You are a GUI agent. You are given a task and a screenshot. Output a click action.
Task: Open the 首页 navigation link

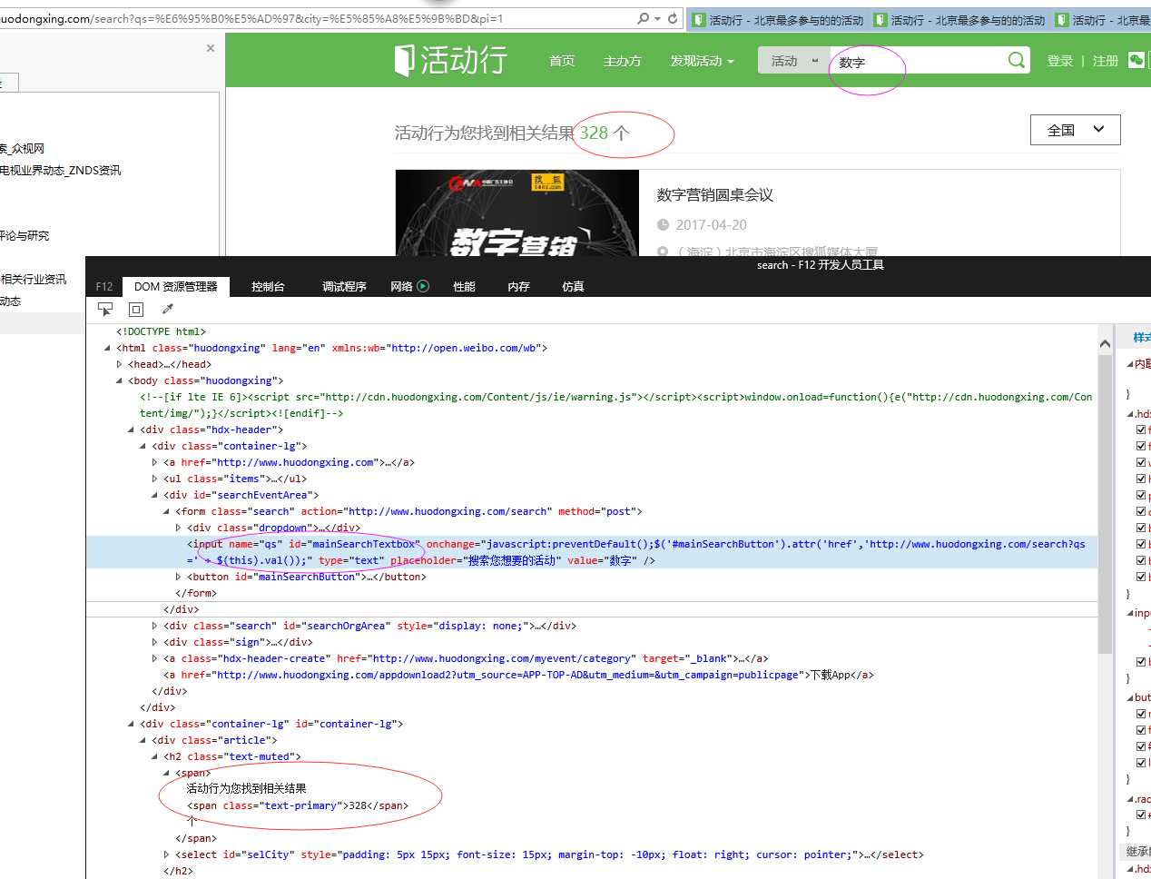[x=562, y=61]
